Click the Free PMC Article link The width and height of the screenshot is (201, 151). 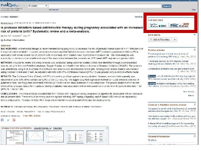pos(32,116)
